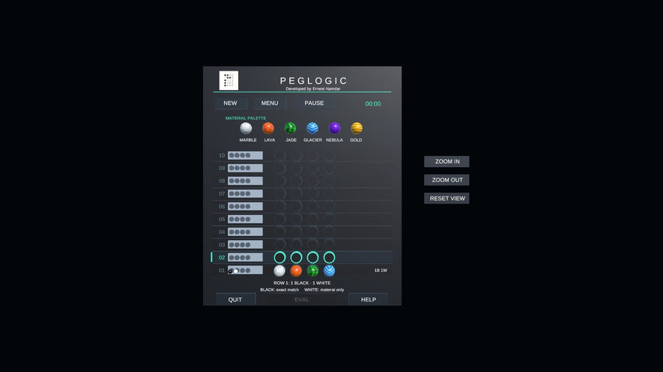The width and height of the screenshot is (663, 372).
Task: Click the 'ROW 1: 1 BLACK · 1 WHITE' message
Action: 302,283
